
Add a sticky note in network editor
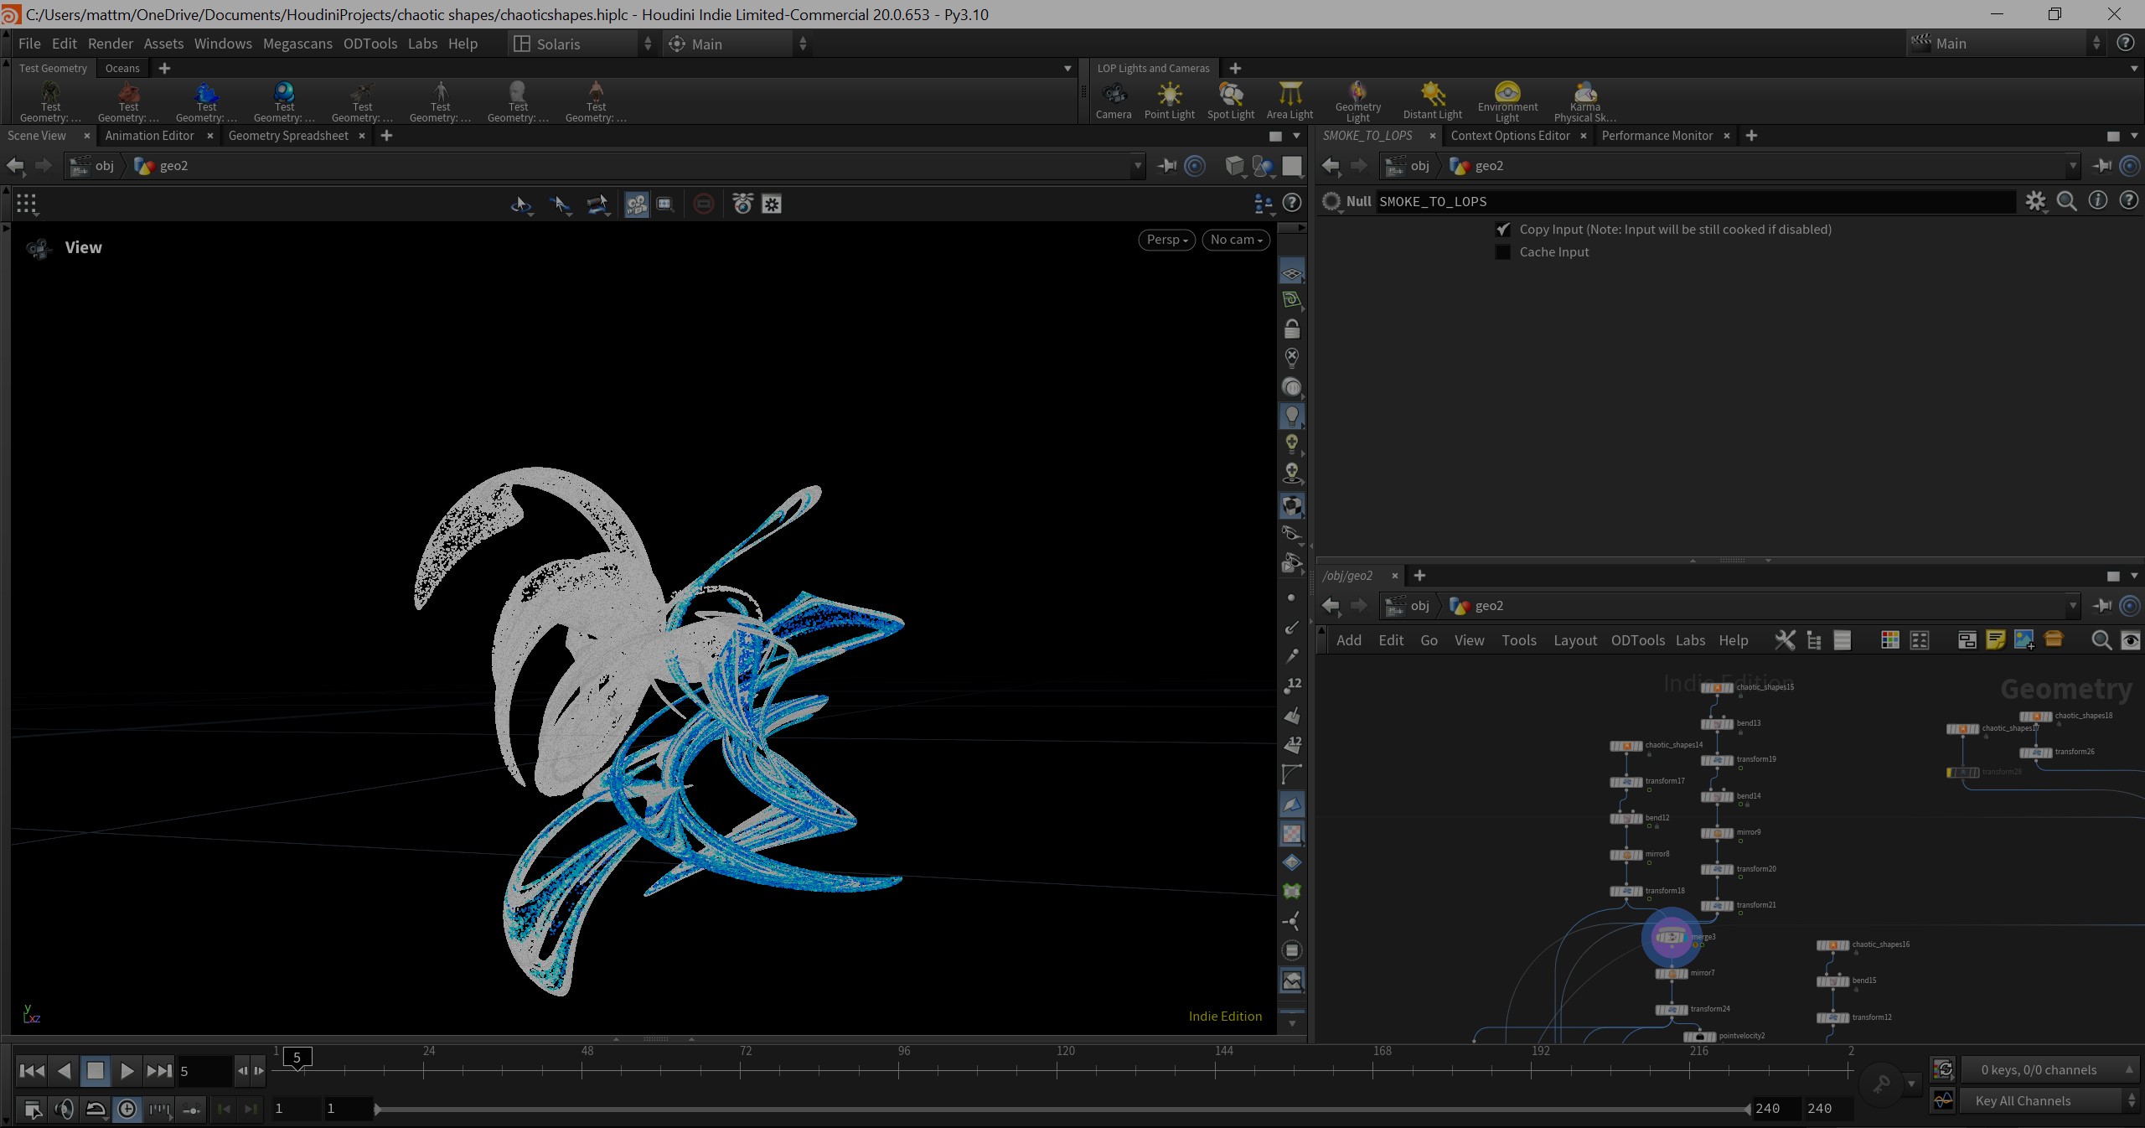[x=1995, y=640]
